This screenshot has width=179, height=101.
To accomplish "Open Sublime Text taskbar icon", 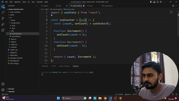I will click(x=121, y=98).
